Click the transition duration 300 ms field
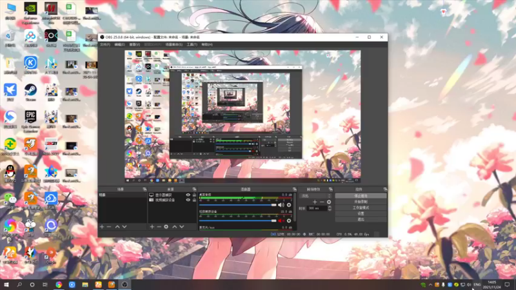The width and height of the screenshot is (516, 290). [x=317, y=208]
